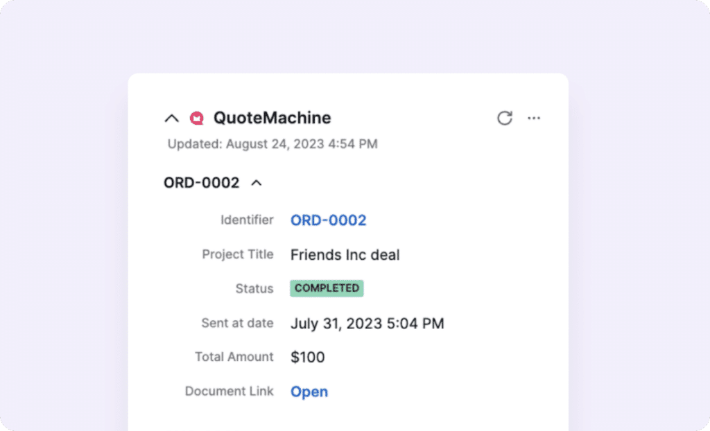Viewport: 710px width, 431px height.
Task: Click the Identifier field label
Action: [x=248, y=220]
